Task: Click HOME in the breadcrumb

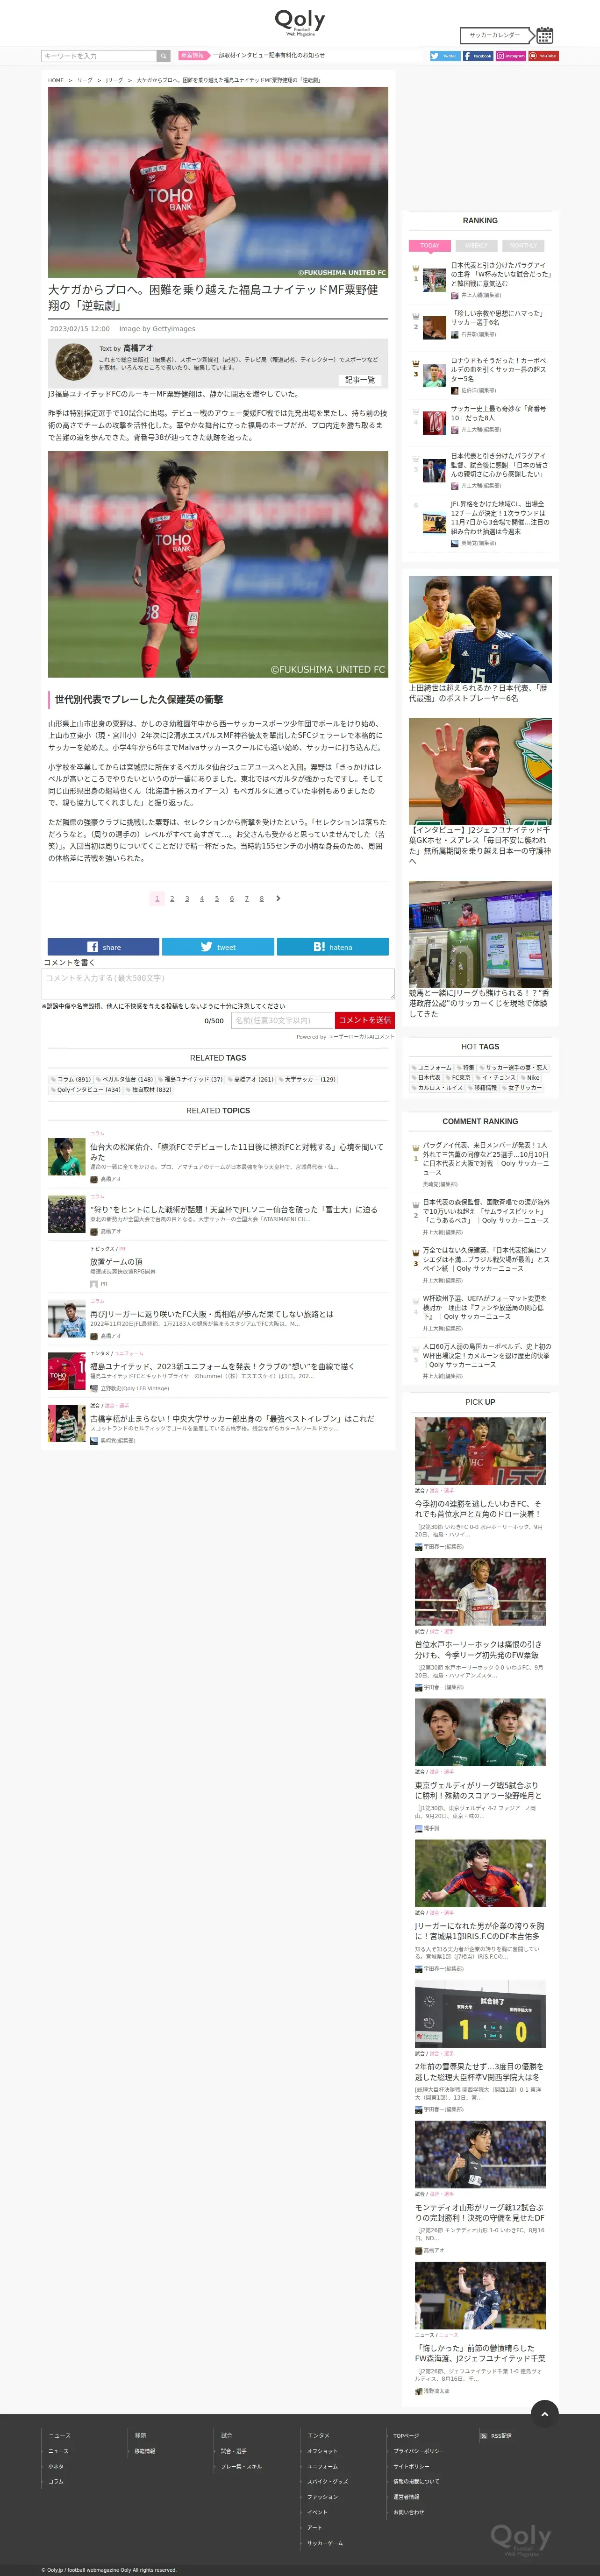Action: (x=56, y=80)
